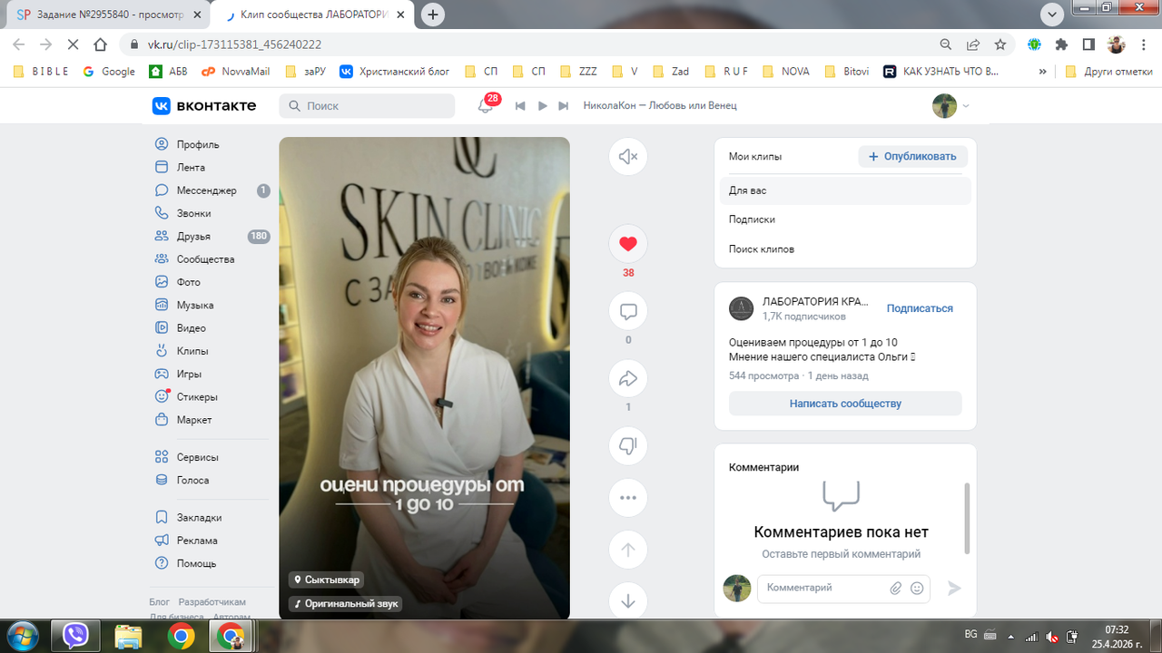Screen dimensions: 1162x653
Task: Open Chrome three-dots menu
Action: pyautogui.click(x=1143, y=44)
